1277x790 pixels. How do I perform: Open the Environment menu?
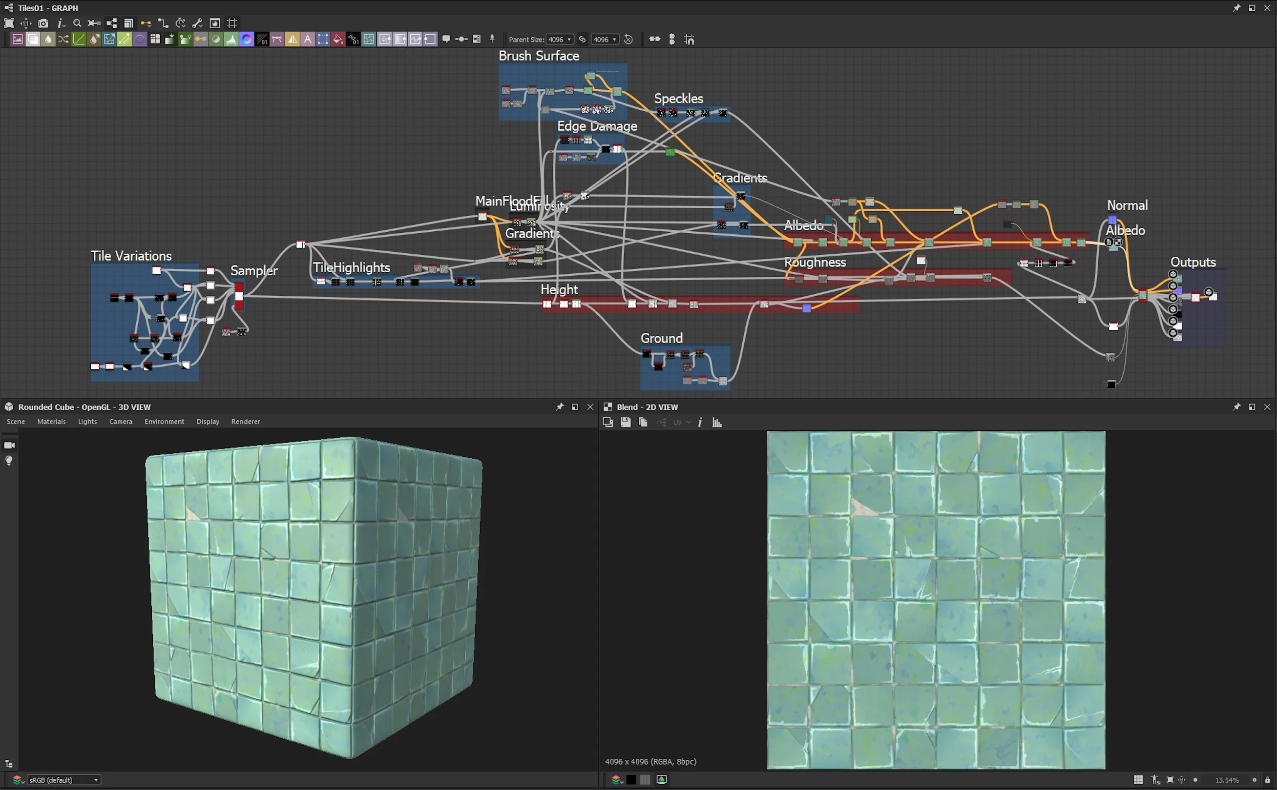pos(164,421)
